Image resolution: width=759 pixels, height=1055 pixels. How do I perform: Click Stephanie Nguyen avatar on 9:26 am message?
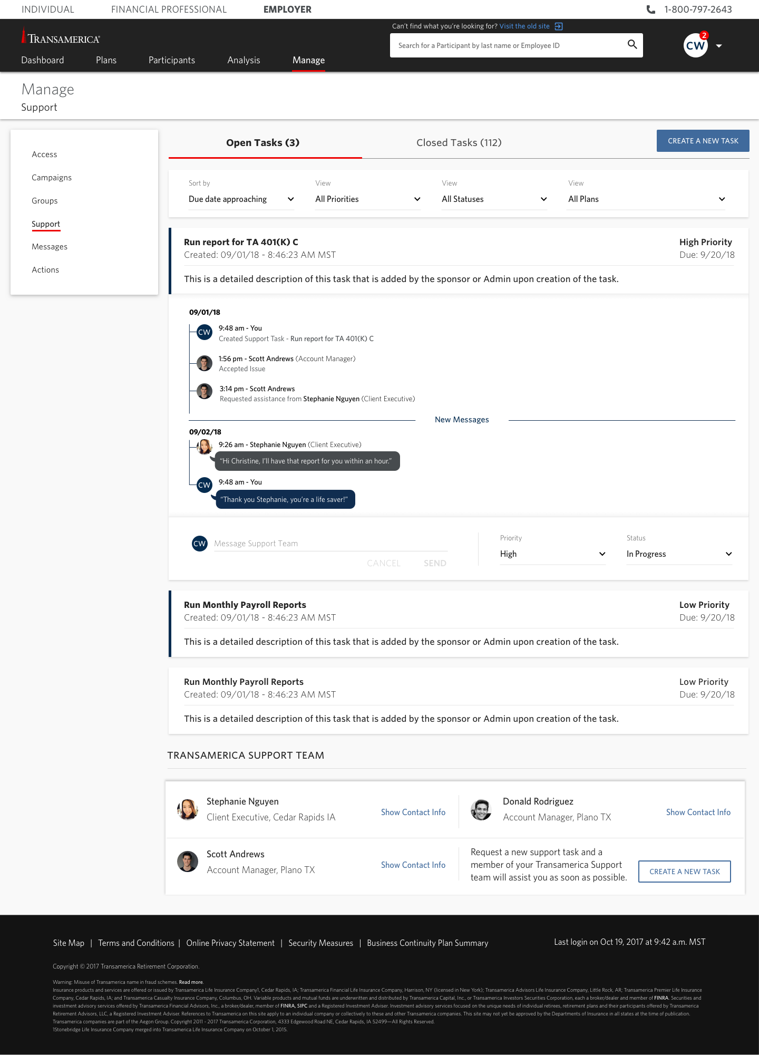pyautogui.click(x=205, y=447)
